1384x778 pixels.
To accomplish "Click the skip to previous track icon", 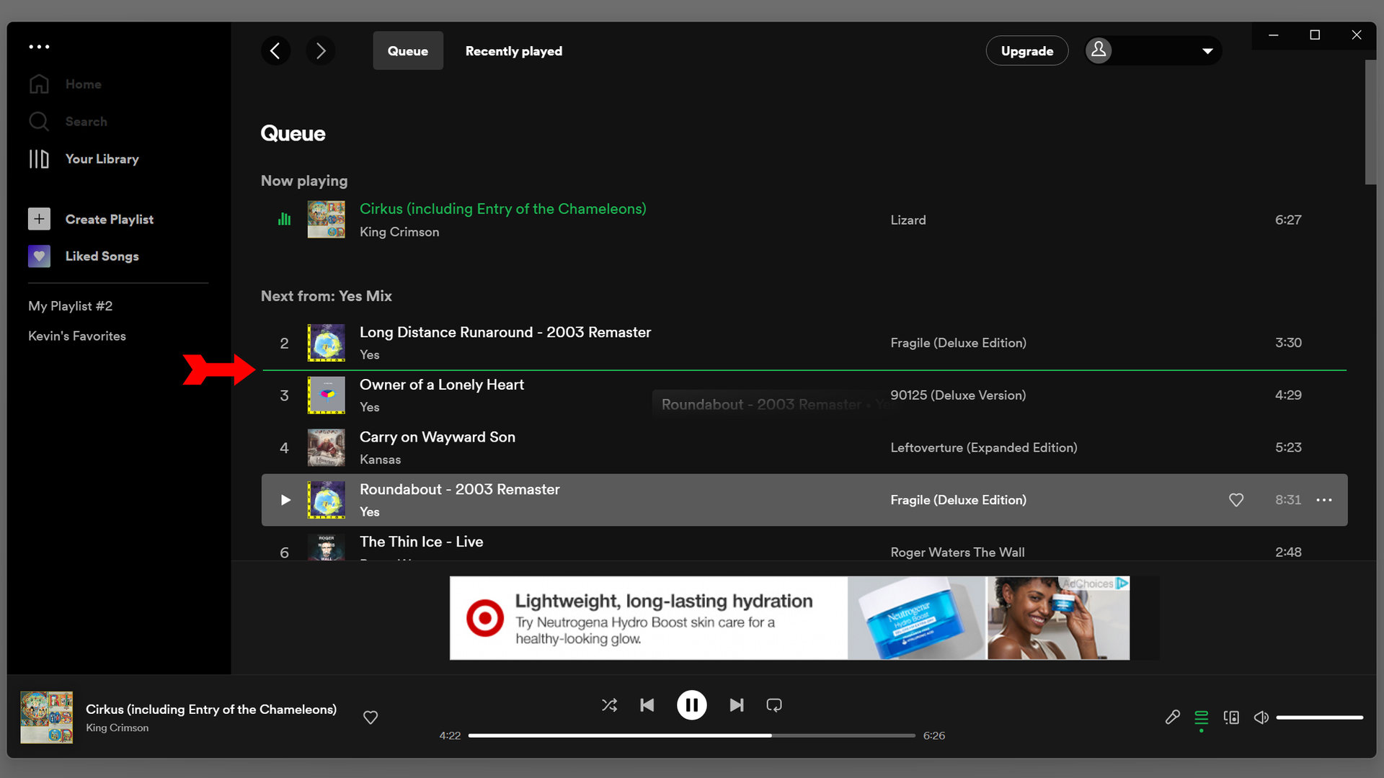I will click(647, 705).
